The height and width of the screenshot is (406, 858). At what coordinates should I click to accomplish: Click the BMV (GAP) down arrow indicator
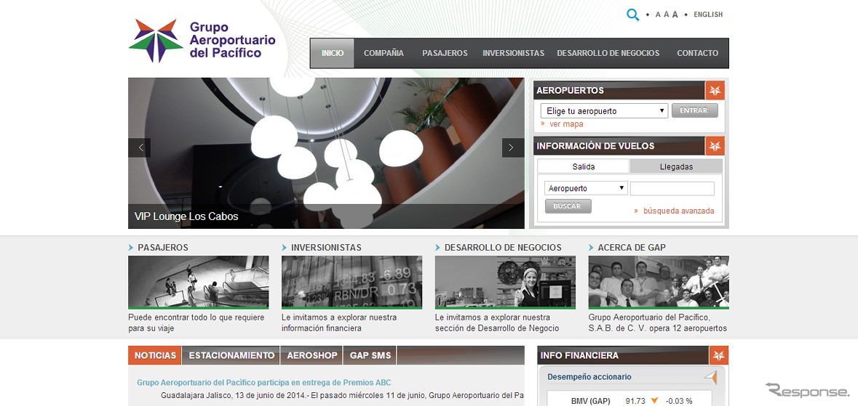click(x=654, y=401)
